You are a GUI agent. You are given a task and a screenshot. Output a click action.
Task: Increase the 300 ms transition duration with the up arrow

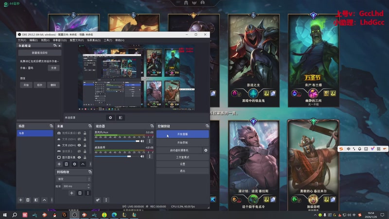(x=88, y=185)
